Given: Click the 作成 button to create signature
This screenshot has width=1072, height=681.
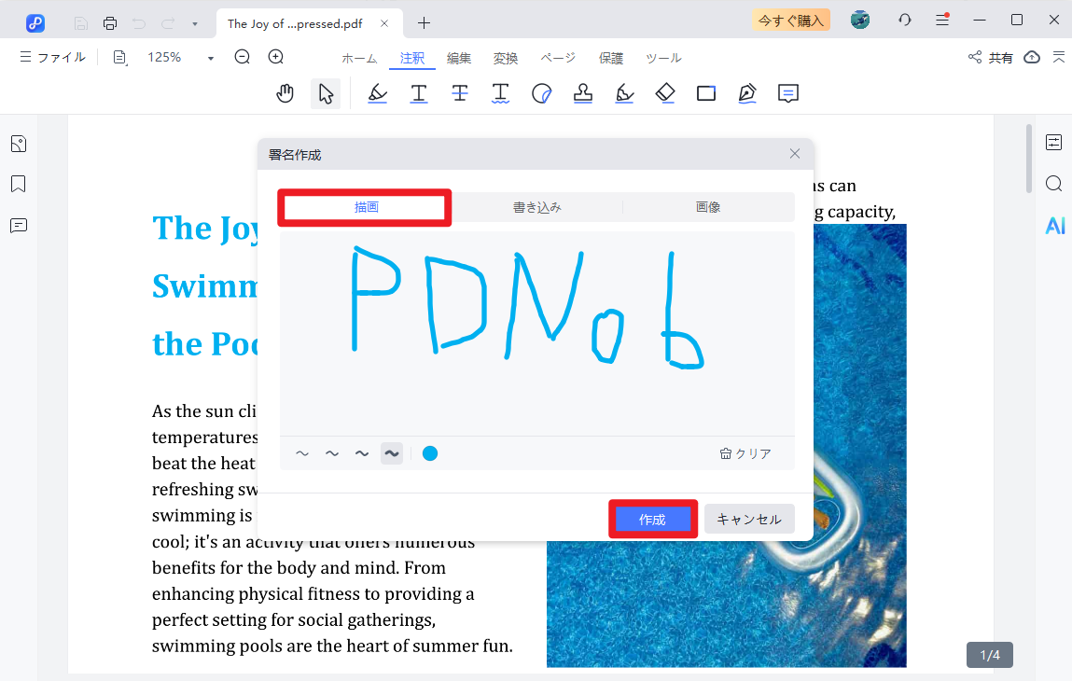Looking at the screenshot, I should (x=652, y=520).
